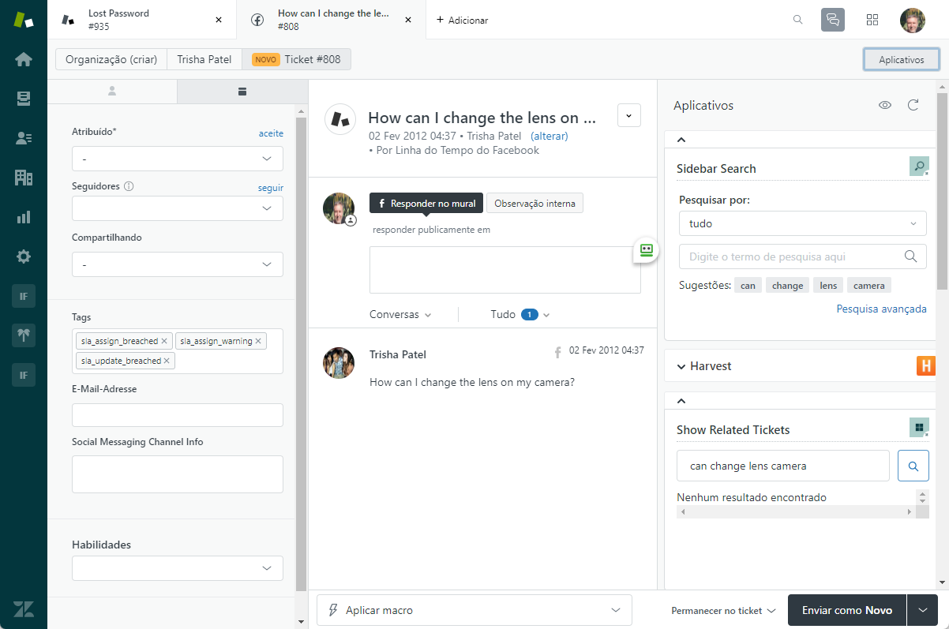Open the Home dashboard icon in sidebar
Screen dimensions: 949x629
tap(24, 59)
